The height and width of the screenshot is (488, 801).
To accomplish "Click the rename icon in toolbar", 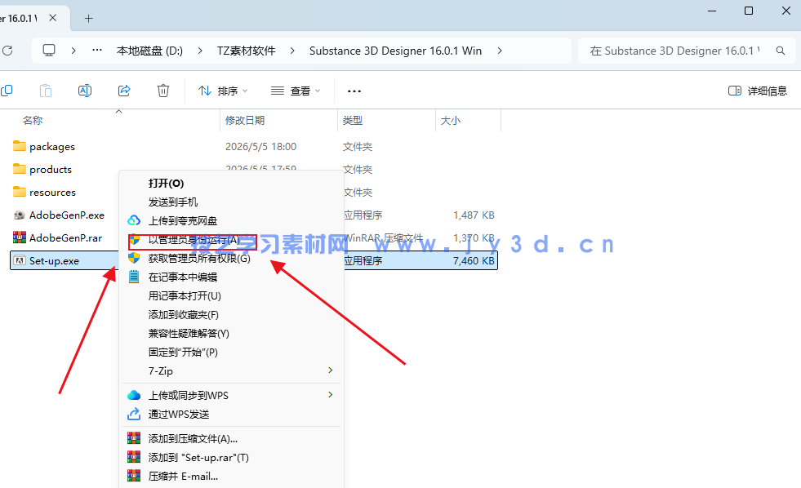I will (x=85, y=91).
